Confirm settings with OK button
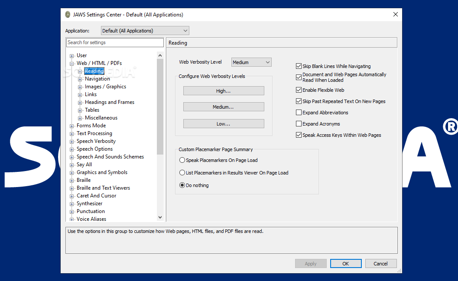The height and width of the screenshot is (281, 458). pyautogui.click(x=346, y=264)
